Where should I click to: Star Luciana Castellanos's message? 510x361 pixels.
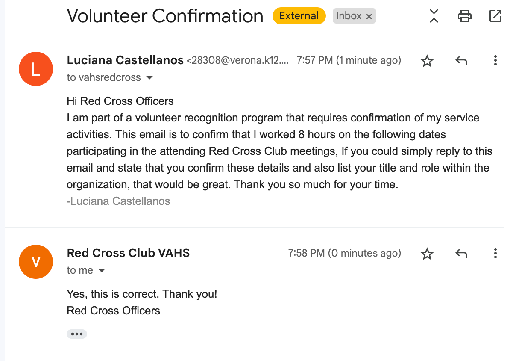427,61
